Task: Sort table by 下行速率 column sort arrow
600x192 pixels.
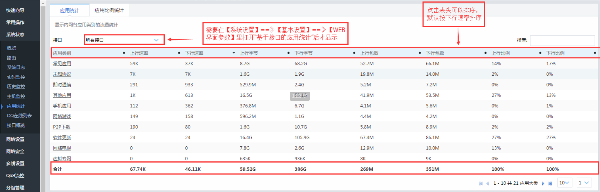Action: [234, 53]
